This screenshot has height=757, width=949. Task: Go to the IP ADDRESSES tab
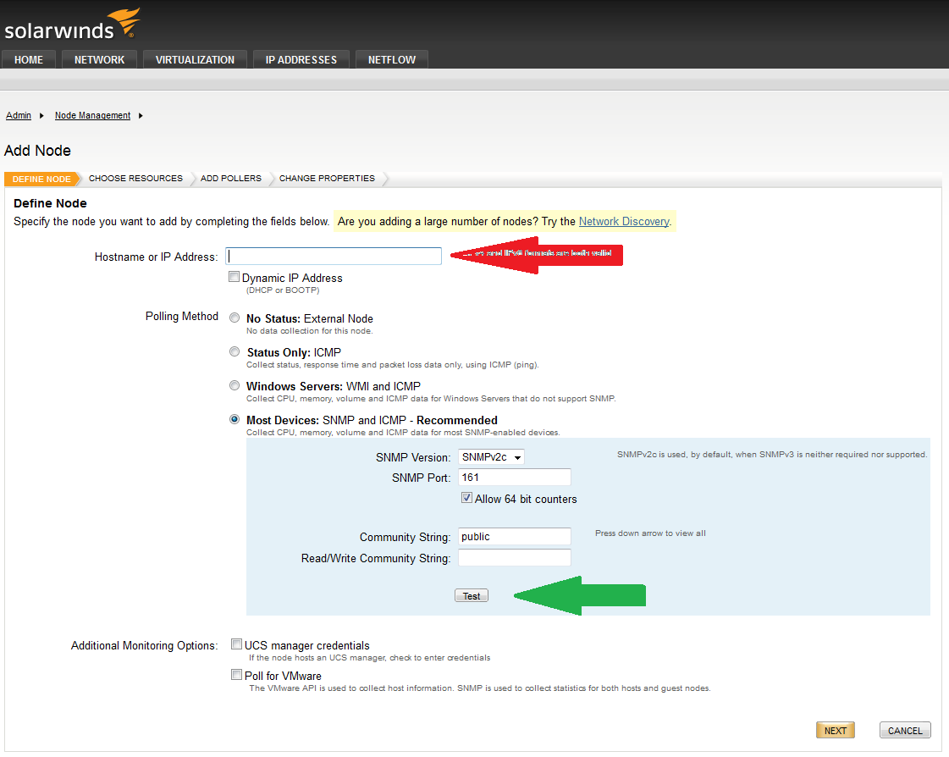click(x=301, y=59)
